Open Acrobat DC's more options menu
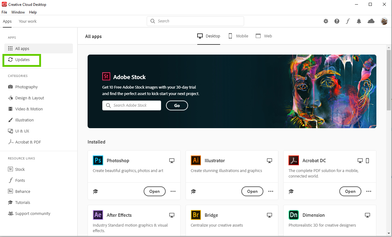392x237 pixels. [x=369, y=191]
